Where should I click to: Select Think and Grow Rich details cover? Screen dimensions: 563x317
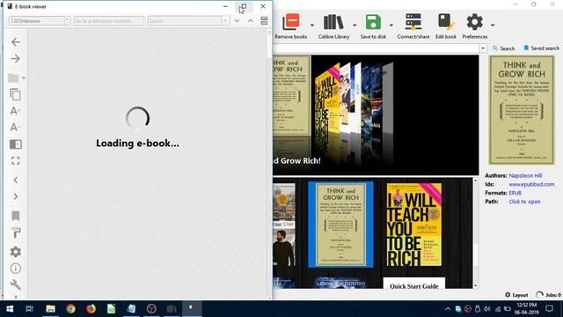522,109
